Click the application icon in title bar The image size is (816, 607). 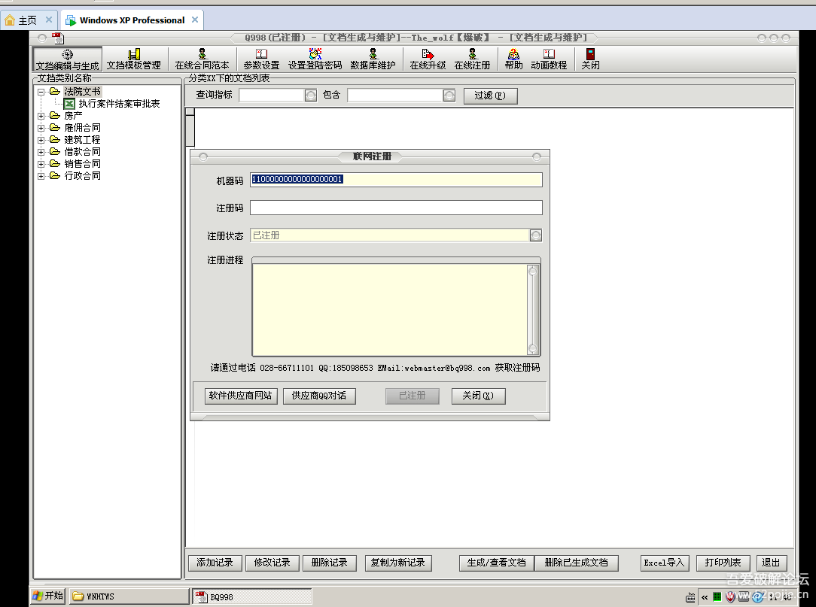(x=58, y=38)
